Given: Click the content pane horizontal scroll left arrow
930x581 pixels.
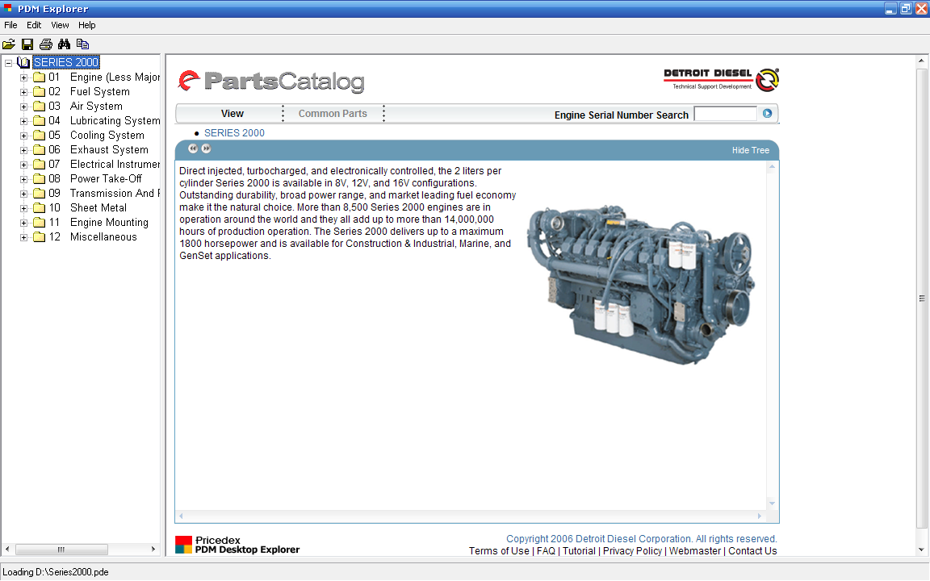Looking at the screenshot, I should pyautogui.click(x=182, y=516).
